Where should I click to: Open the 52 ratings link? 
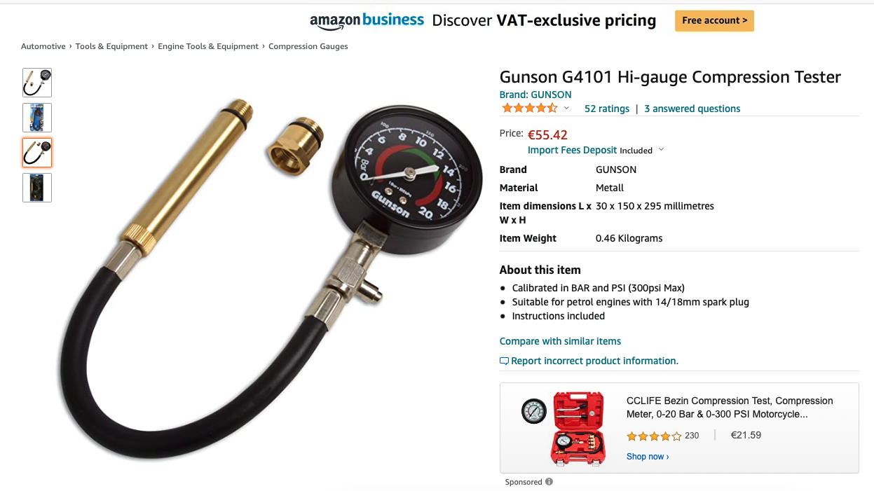coord(607,109)
